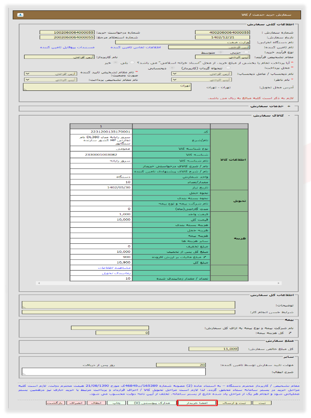Screen dimensions: 311x418
Task: Click the right arrow of the table's horizontal scrollbar
Action: 279,283
